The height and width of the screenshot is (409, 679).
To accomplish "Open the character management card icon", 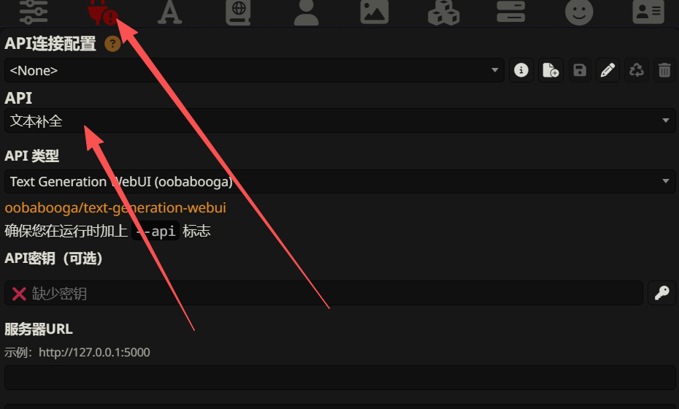I will coord(648,12).
